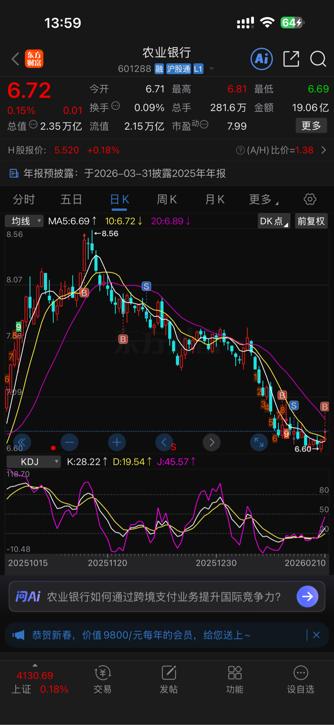Tap the D:19.54 reading
The height and width of the screenshot is (725, 334).
(132, 462)
